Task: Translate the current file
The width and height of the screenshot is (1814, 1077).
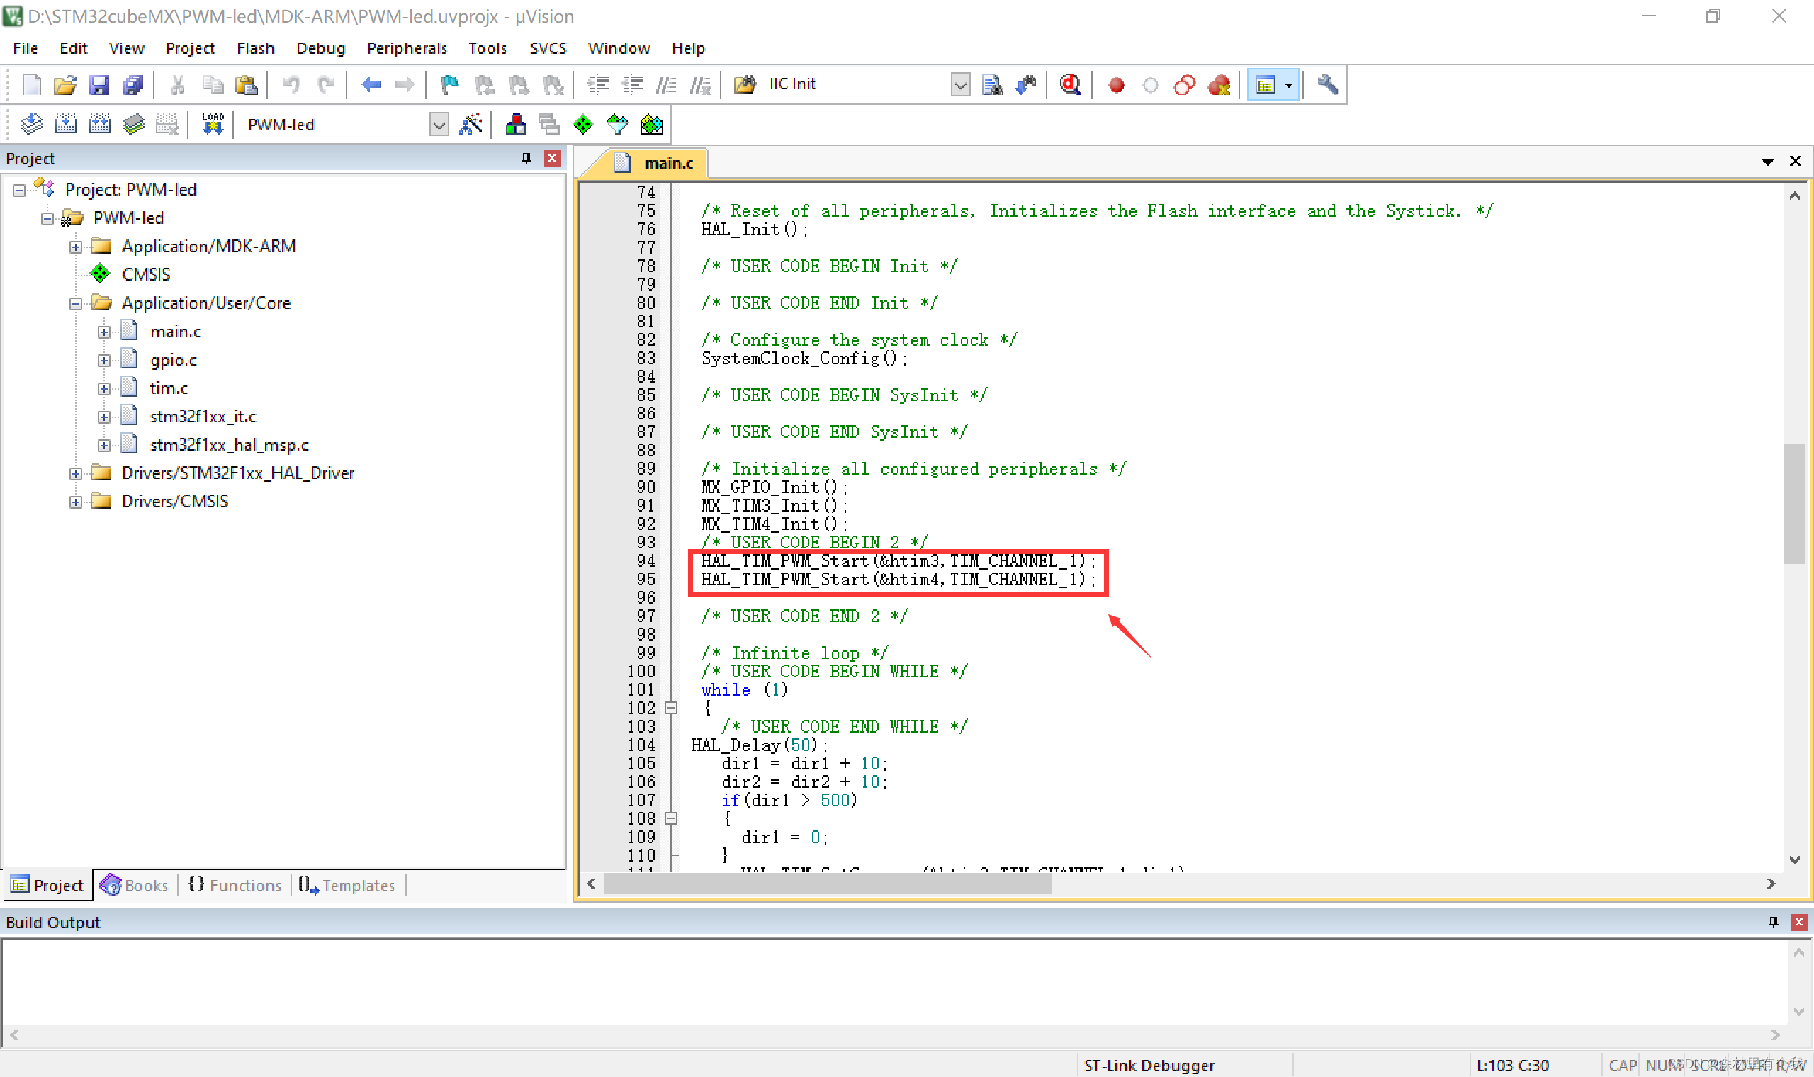Action: coord(31,125)
